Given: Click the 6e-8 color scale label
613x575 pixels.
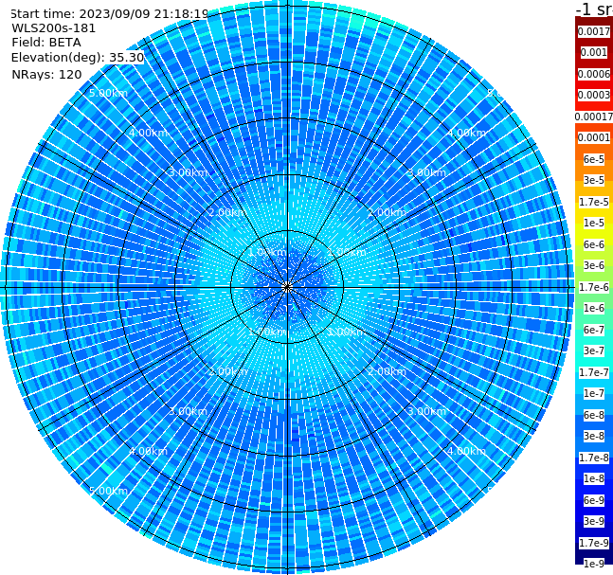Looking at the screenshot, I should [594, 415].
